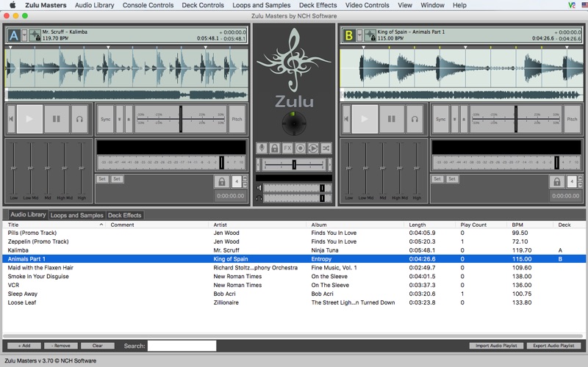This screenshot has width=588, height=367.
Task: Toggle headphone cue on Deck A
Action: pyautogui.click(x=79, y=119)
